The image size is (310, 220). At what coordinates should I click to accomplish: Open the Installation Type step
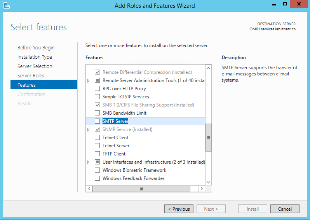(35, 57)
